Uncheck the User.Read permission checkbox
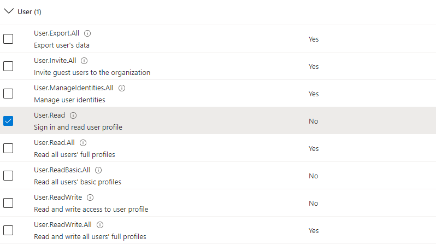 click(8, 121)
